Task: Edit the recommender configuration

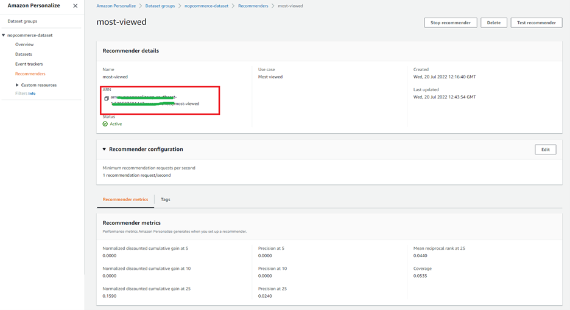Action: coord(545,150)
